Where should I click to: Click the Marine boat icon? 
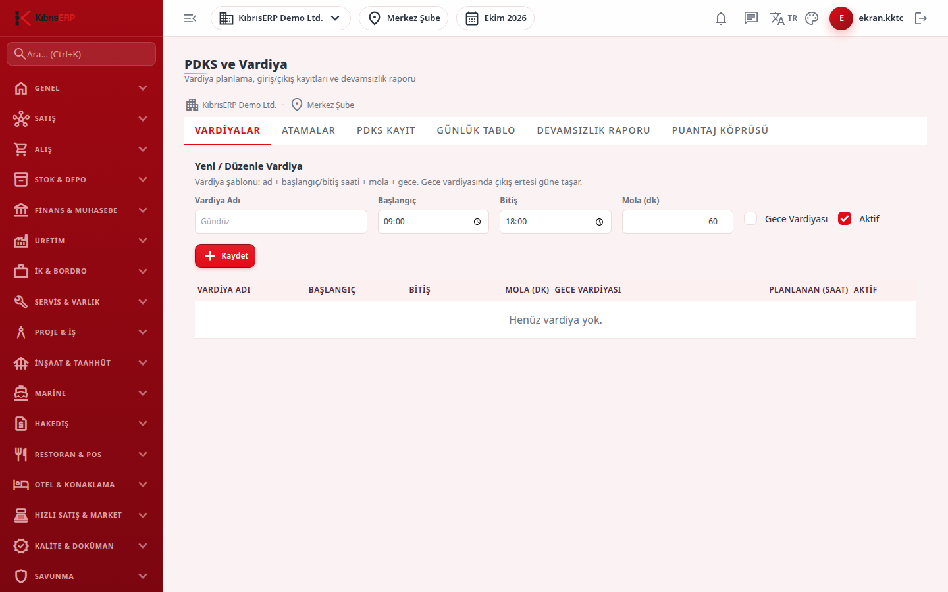tap(21, 393)
